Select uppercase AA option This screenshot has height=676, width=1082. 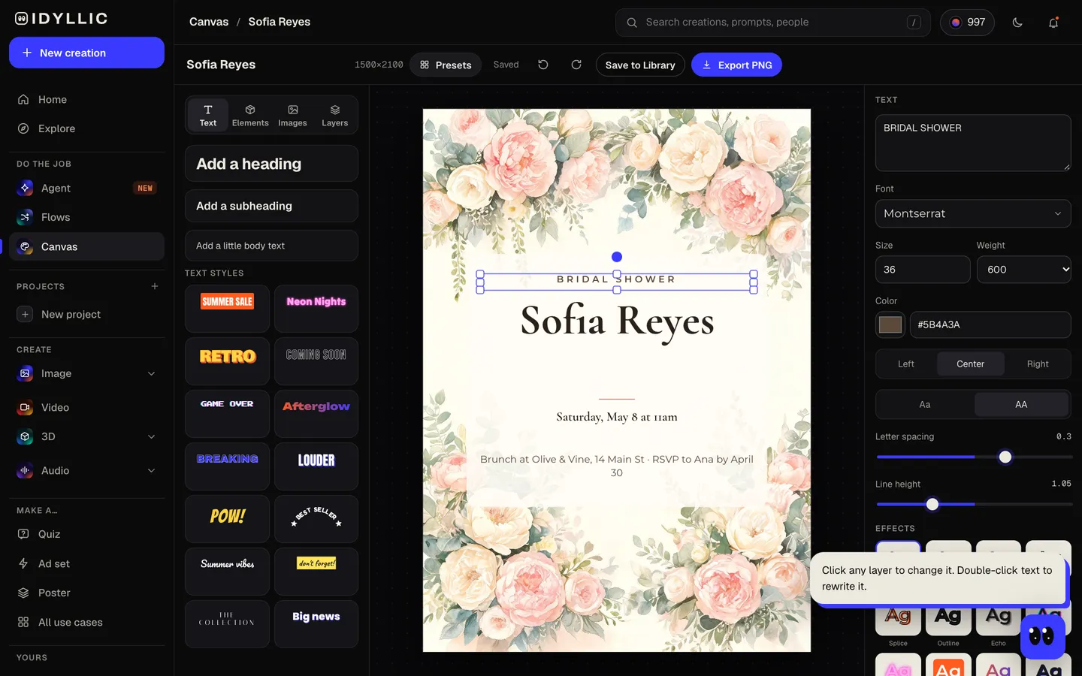1021,404
